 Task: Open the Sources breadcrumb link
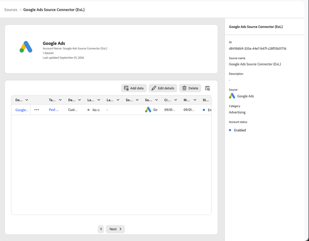pos(11,9)
